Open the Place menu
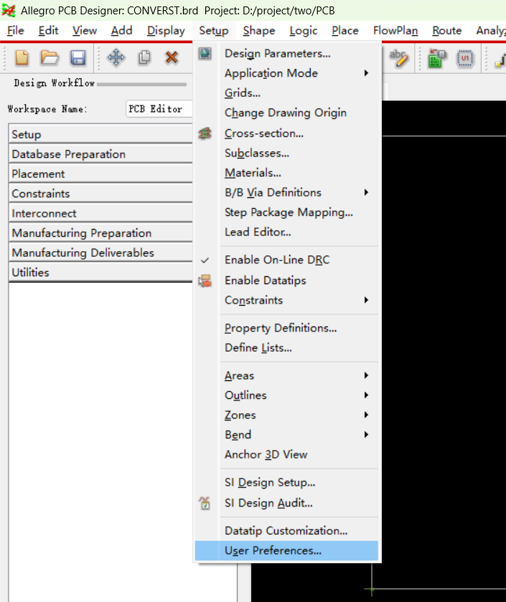The image size is (506, 602). pos(345,30)
